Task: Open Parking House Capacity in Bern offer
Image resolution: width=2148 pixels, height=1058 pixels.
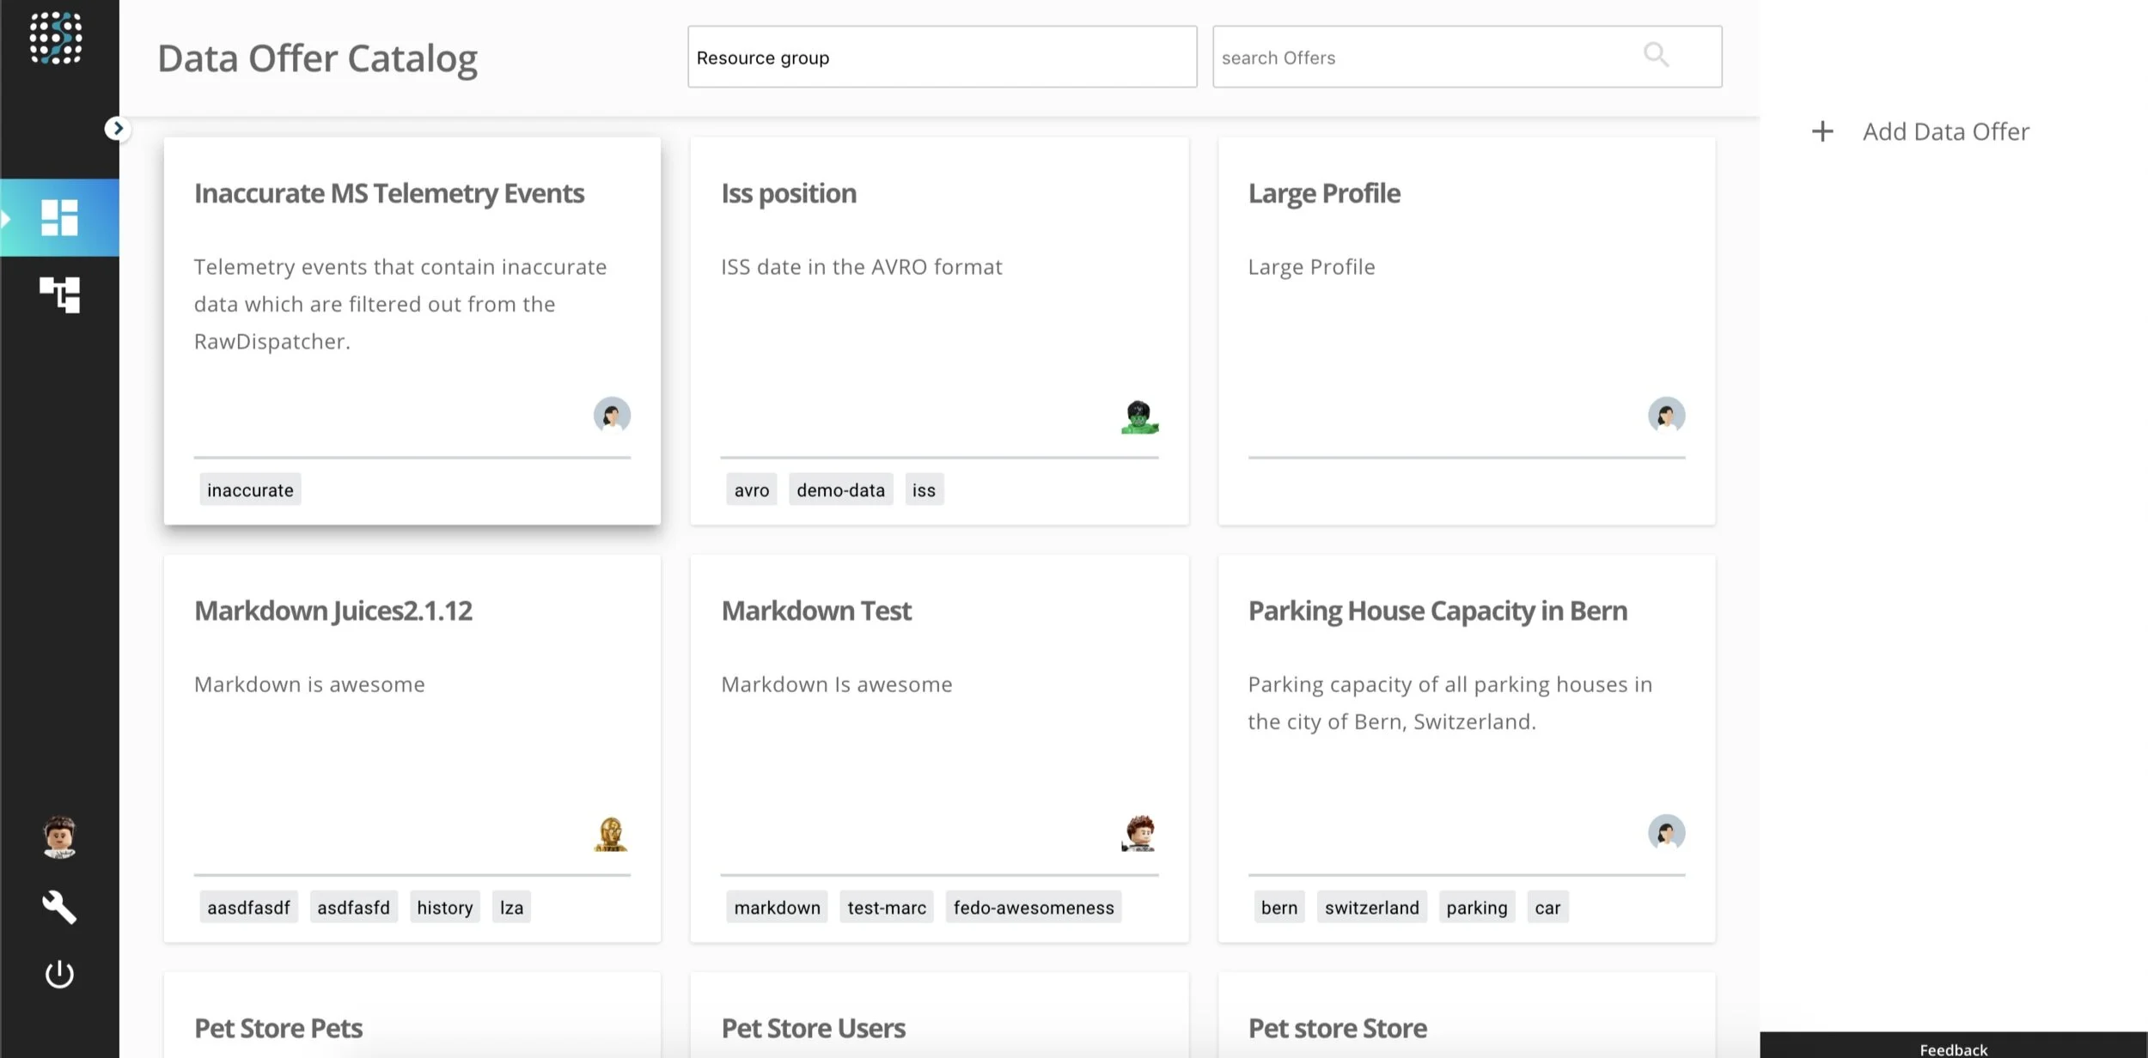Action: click(1437, 611)
